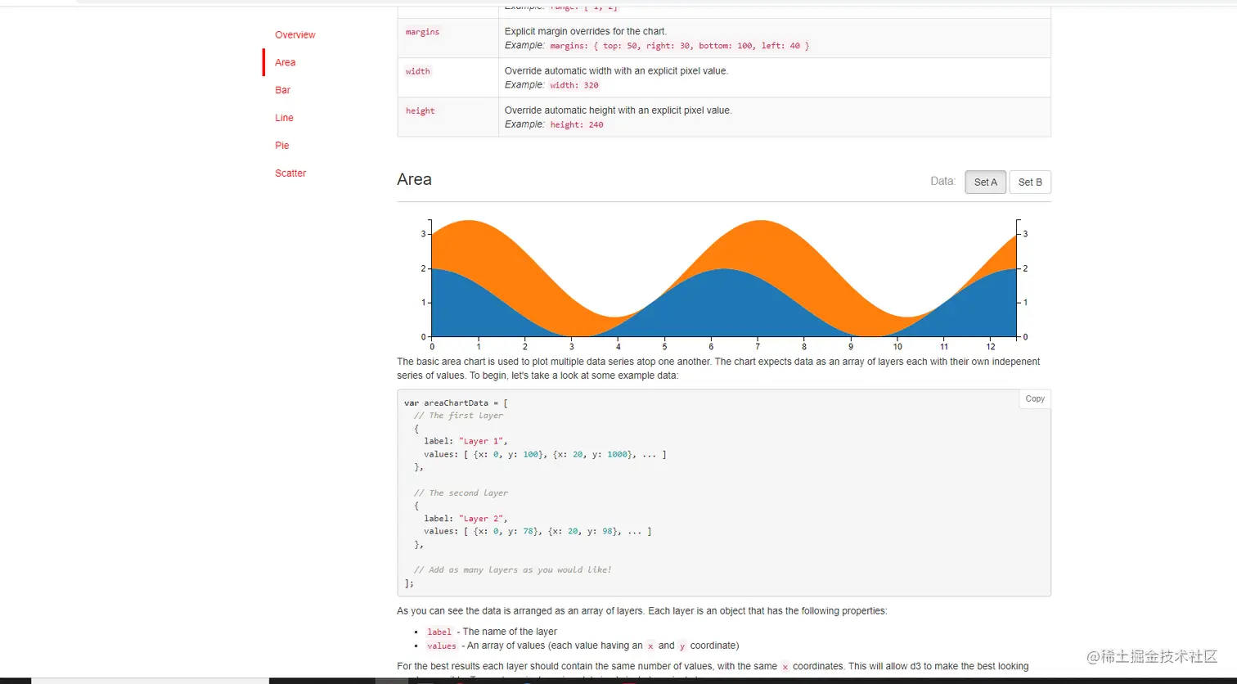The width and height of the screenshot is (1237, 684).
Task: Copy the areaChartData code snippet
Action: pos(1035,398)
